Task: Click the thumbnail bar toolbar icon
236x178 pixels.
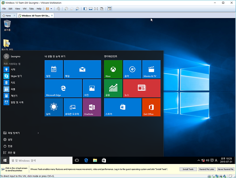Action: click(x=90, y=9)
